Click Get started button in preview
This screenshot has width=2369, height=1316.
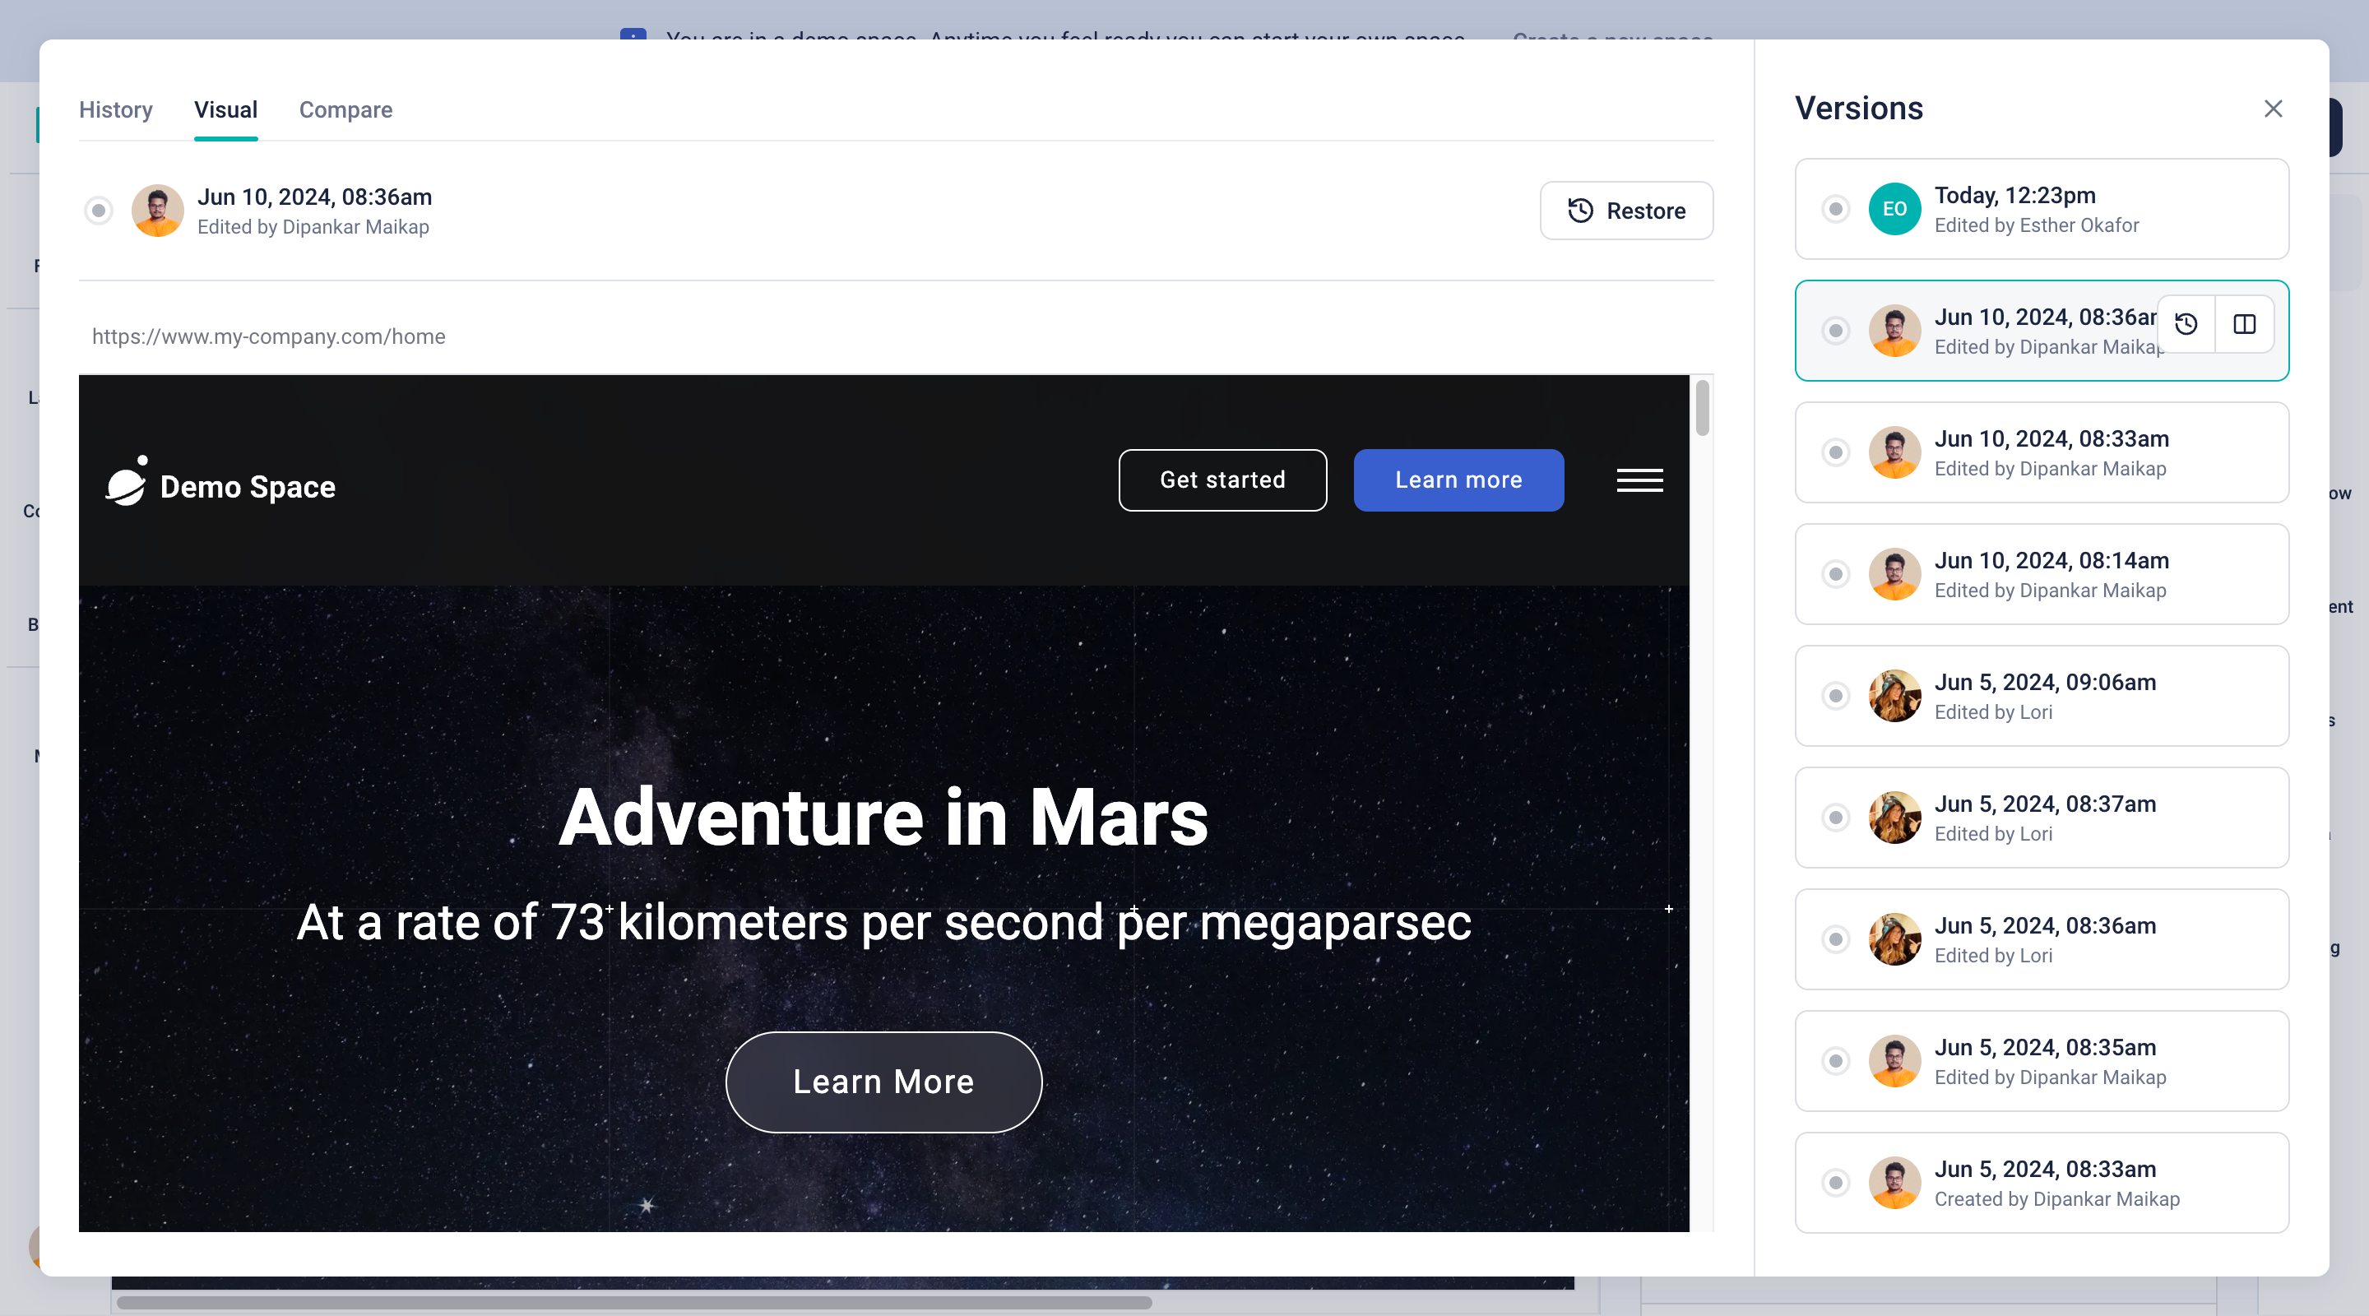pos(1222,480)
